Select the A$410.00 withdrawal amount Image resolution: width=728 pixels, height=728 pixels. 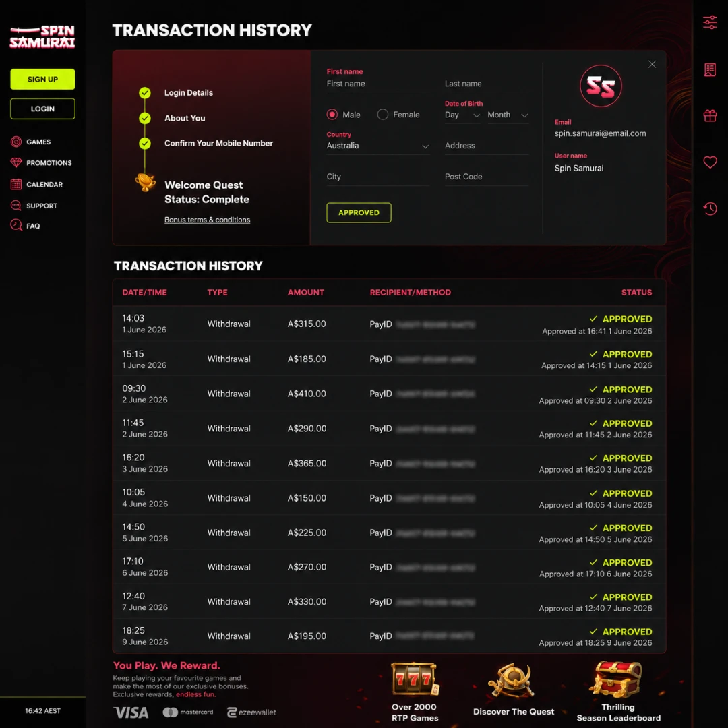pyautogui.click(x=307, y=394)
